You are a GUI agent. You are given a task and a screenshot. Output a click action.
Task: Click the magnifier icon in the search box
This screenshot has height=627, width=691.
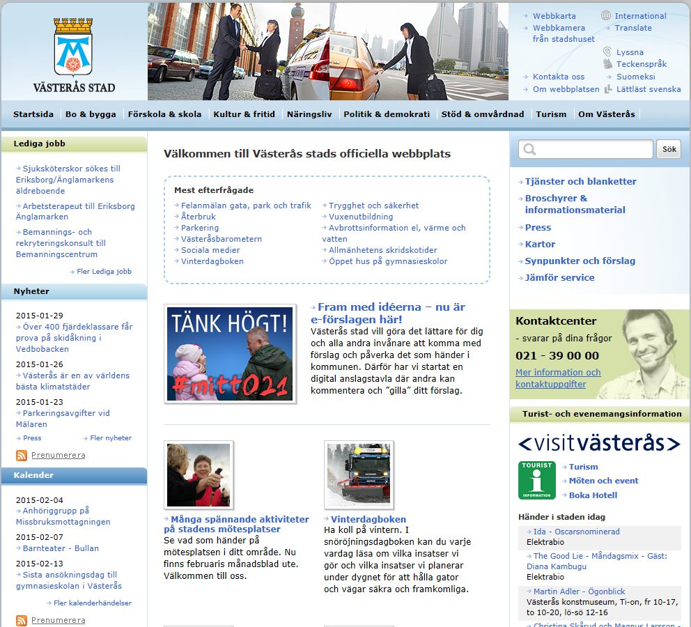(x=529, y=149)
